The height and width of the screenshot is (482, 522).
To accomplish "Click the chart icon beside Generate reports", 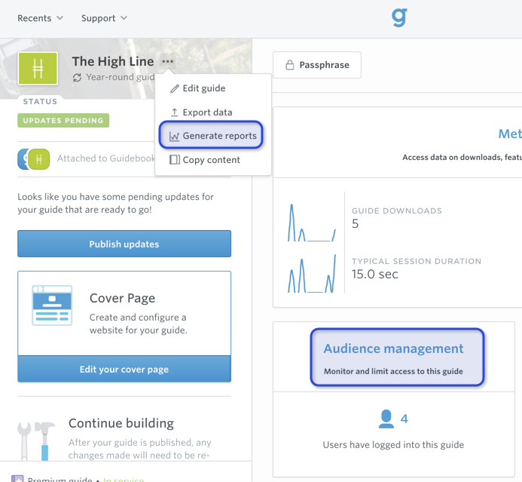I will coord(174,136).
